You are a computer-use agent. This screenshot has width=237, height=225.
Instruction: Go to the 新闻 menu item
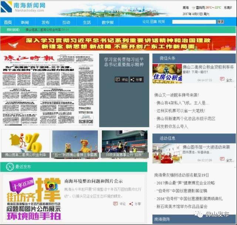pos(25,22)
